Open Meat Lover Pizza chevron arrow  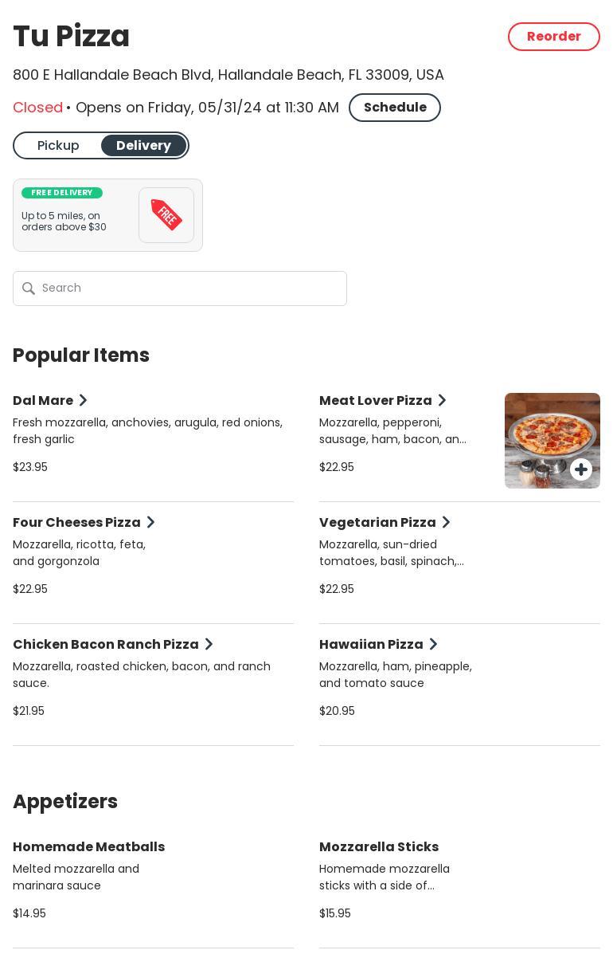point(442,400)
